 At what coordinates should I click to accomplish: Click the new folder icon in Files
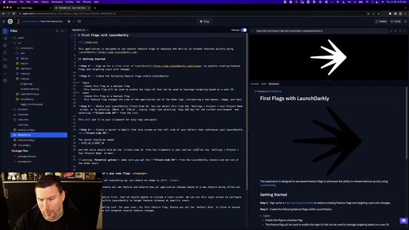(61, 31)
